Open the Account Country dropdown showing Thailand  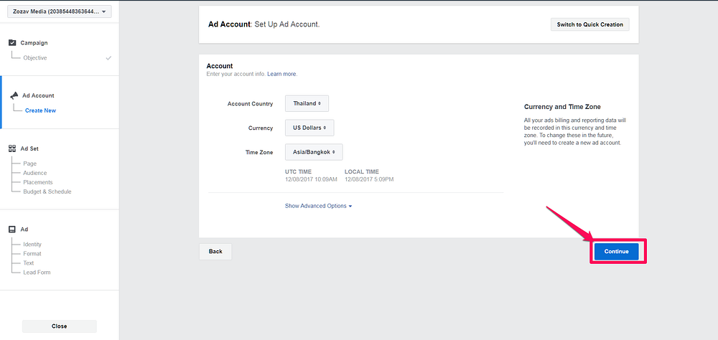(x=307, y=103)
